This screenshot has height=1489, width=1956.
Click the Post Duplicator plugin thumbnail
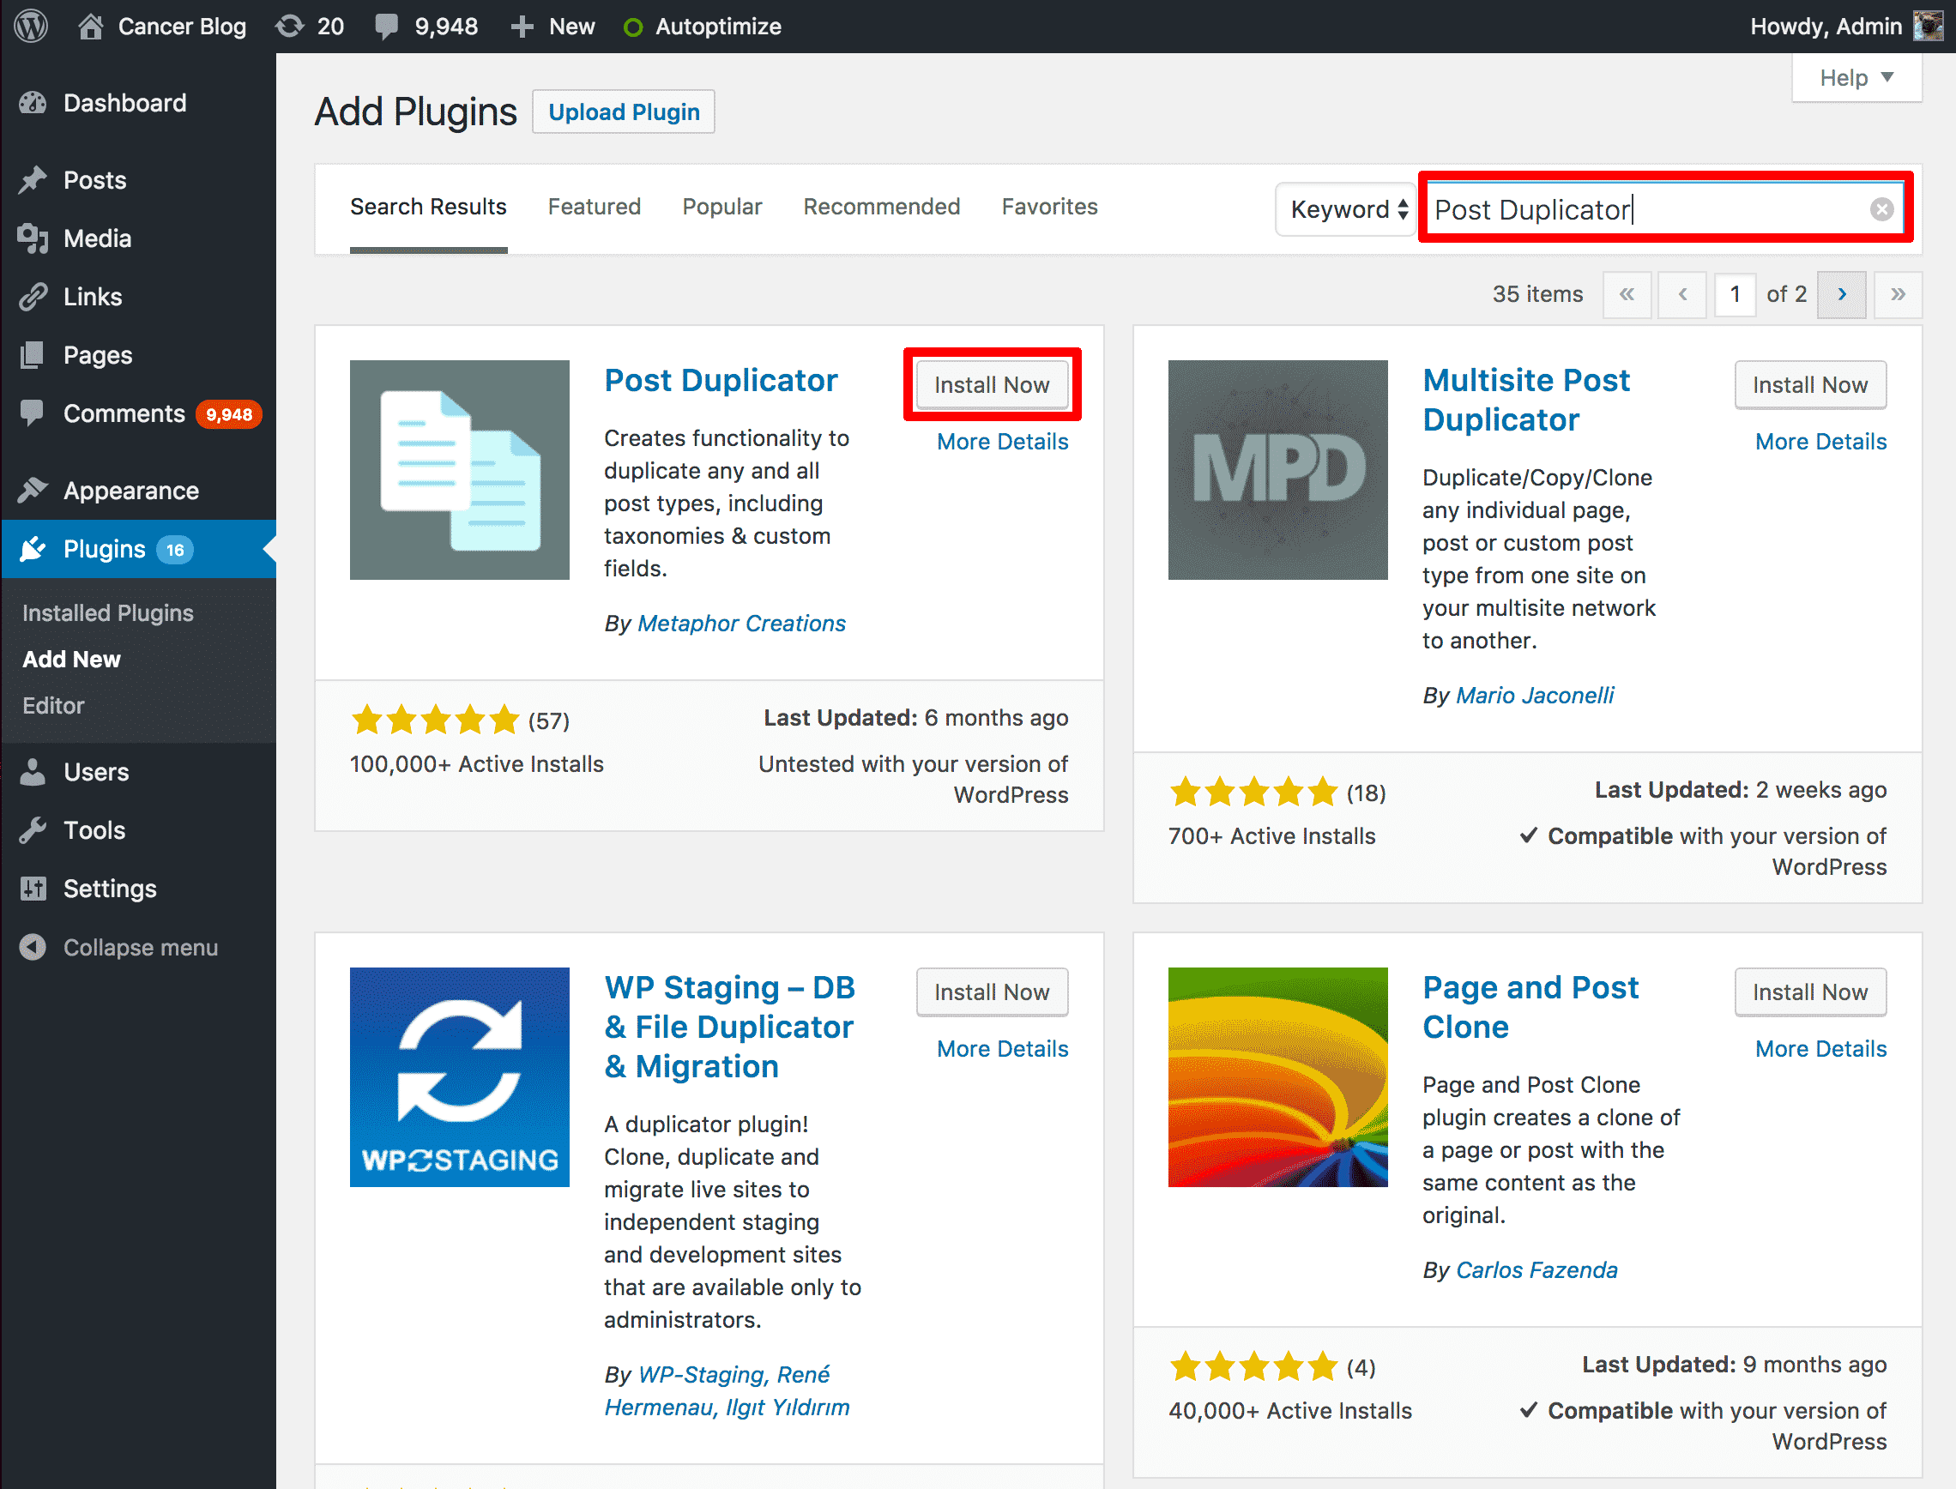[459, 470]
